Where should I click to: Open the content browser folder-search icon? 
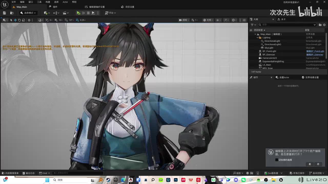[12, 13]
